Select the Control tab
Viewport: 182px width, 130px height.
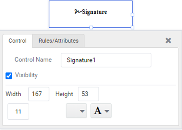18,41
